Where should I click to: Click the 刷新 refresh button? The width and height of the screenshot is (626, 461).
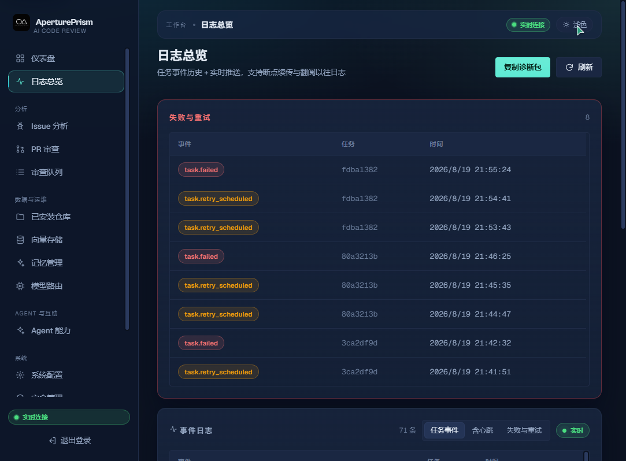coord(579,68)
